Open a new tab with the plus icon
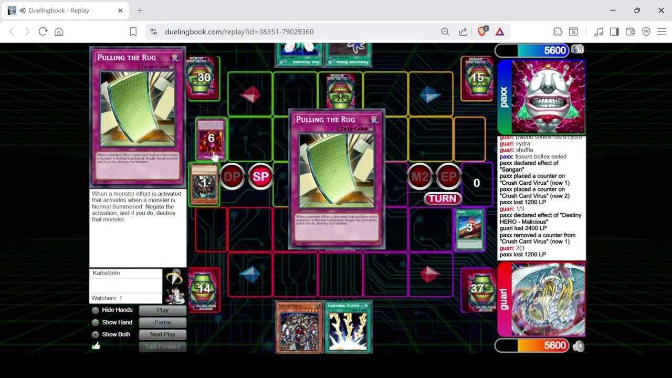 coord(140,10)
